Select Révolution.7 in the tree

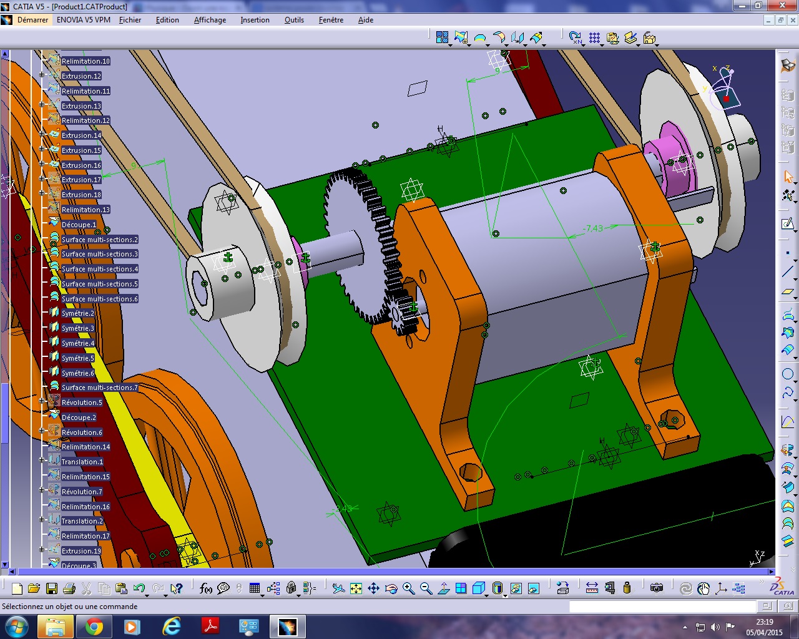tap(82, 492)
